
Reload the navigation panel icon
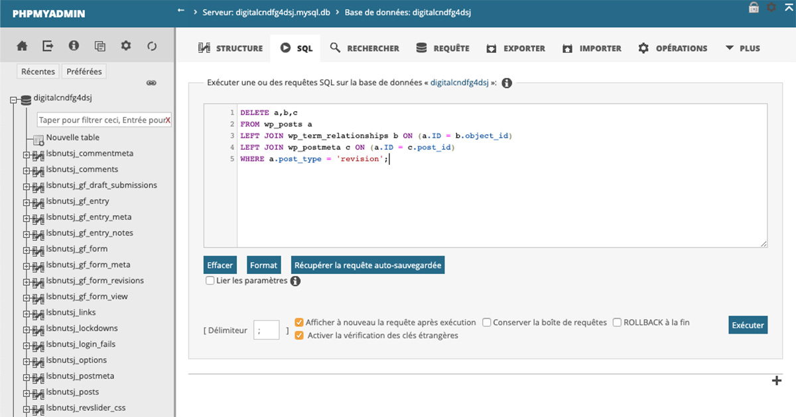pos(152,46)
